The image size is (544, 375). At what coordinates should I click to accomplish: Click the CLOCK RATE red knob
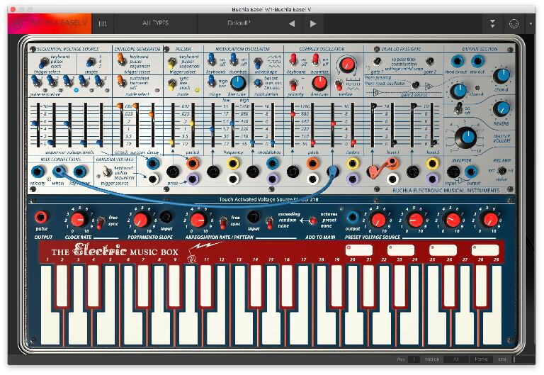click(79, 220)
